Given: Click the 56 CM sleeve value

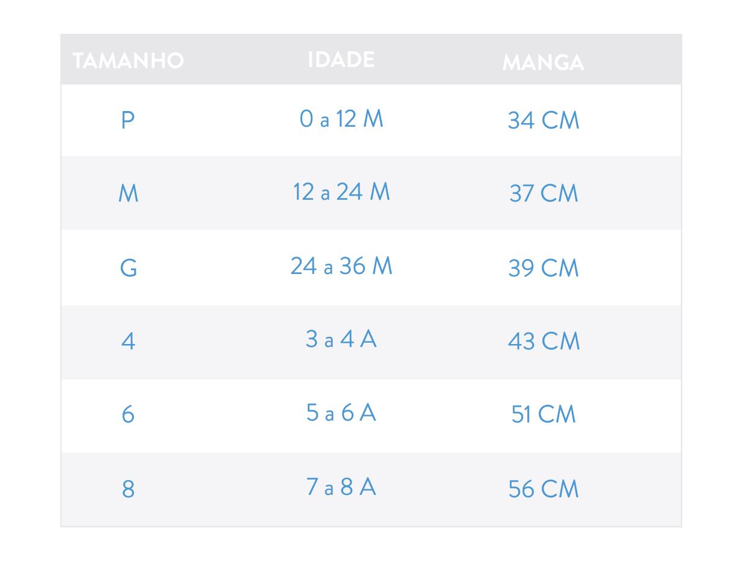Looking at the screenshot, I should click(543, 489).
